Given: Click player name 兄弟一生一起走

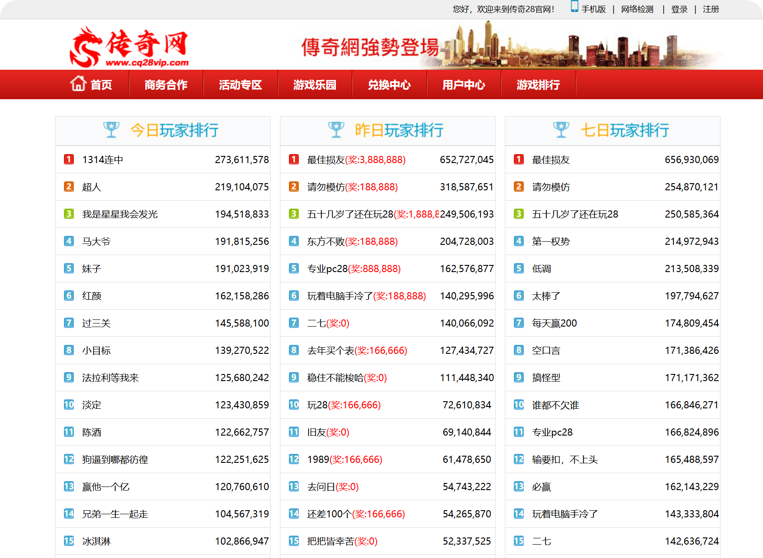Looking at the screenshot, I should coord(115,514).
